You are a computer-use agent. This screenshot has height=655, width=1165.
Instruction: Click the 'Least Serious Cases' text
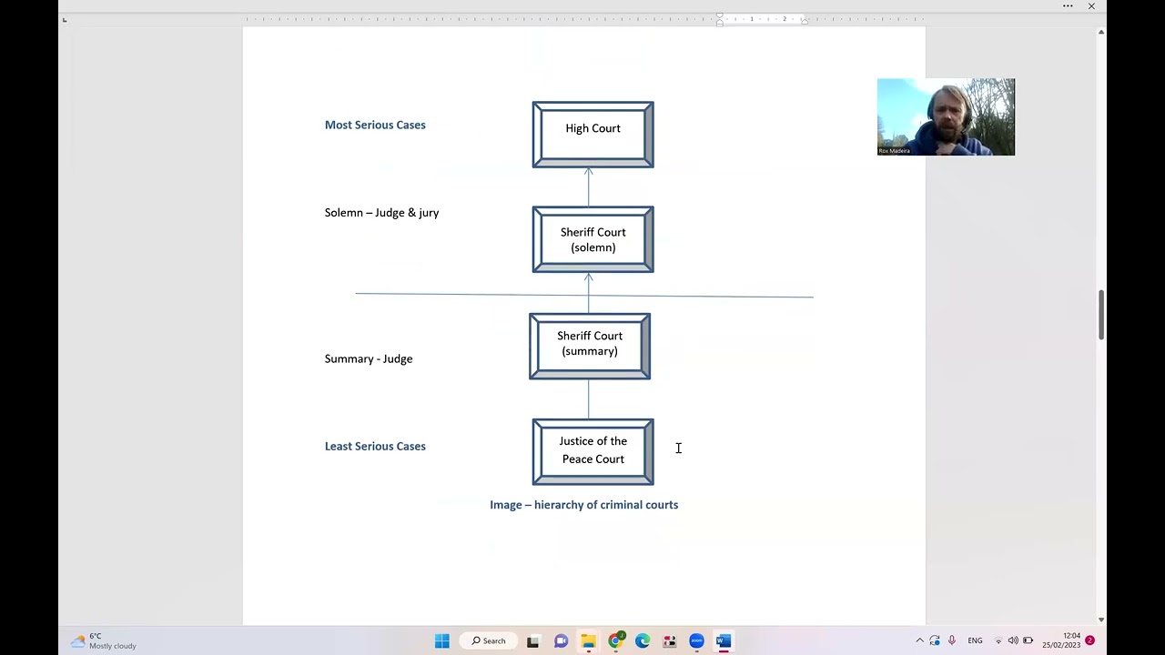point(375,446)
